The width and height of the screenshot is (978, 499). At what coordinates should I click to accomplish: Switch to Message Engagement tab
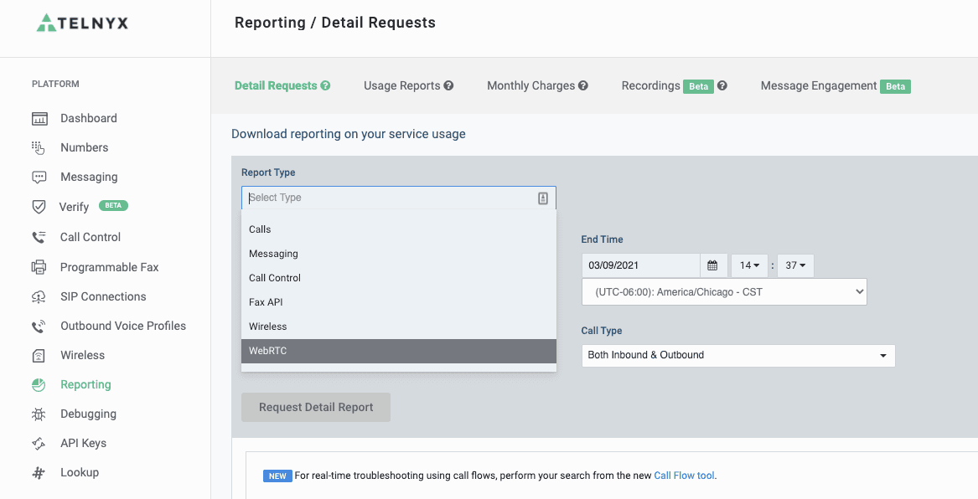click(x=819, y=86)
